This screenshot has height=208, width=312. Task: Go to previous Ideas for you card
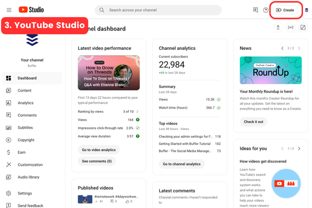pos(282,149)
